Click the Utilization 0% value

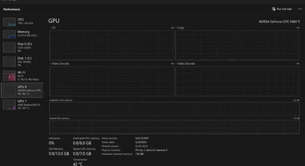pyautogui.click(x=51, y=143)
